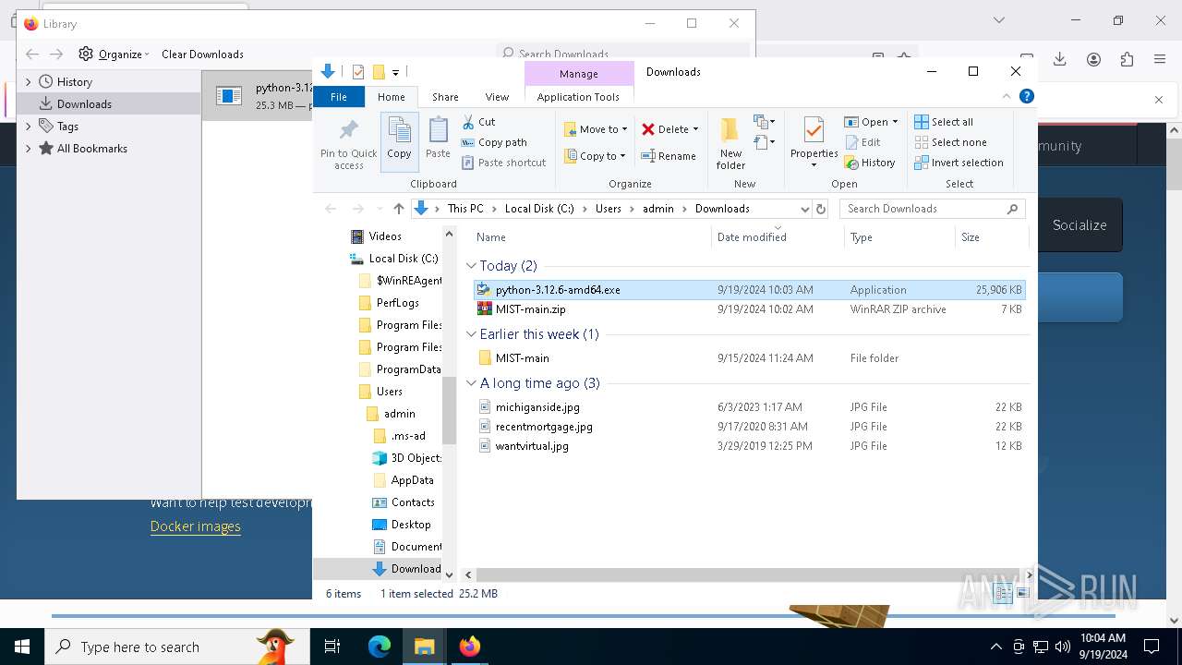Screen dimensions: 1182x665
Task: Select Desktop in navigation tree
Action: 401,525
